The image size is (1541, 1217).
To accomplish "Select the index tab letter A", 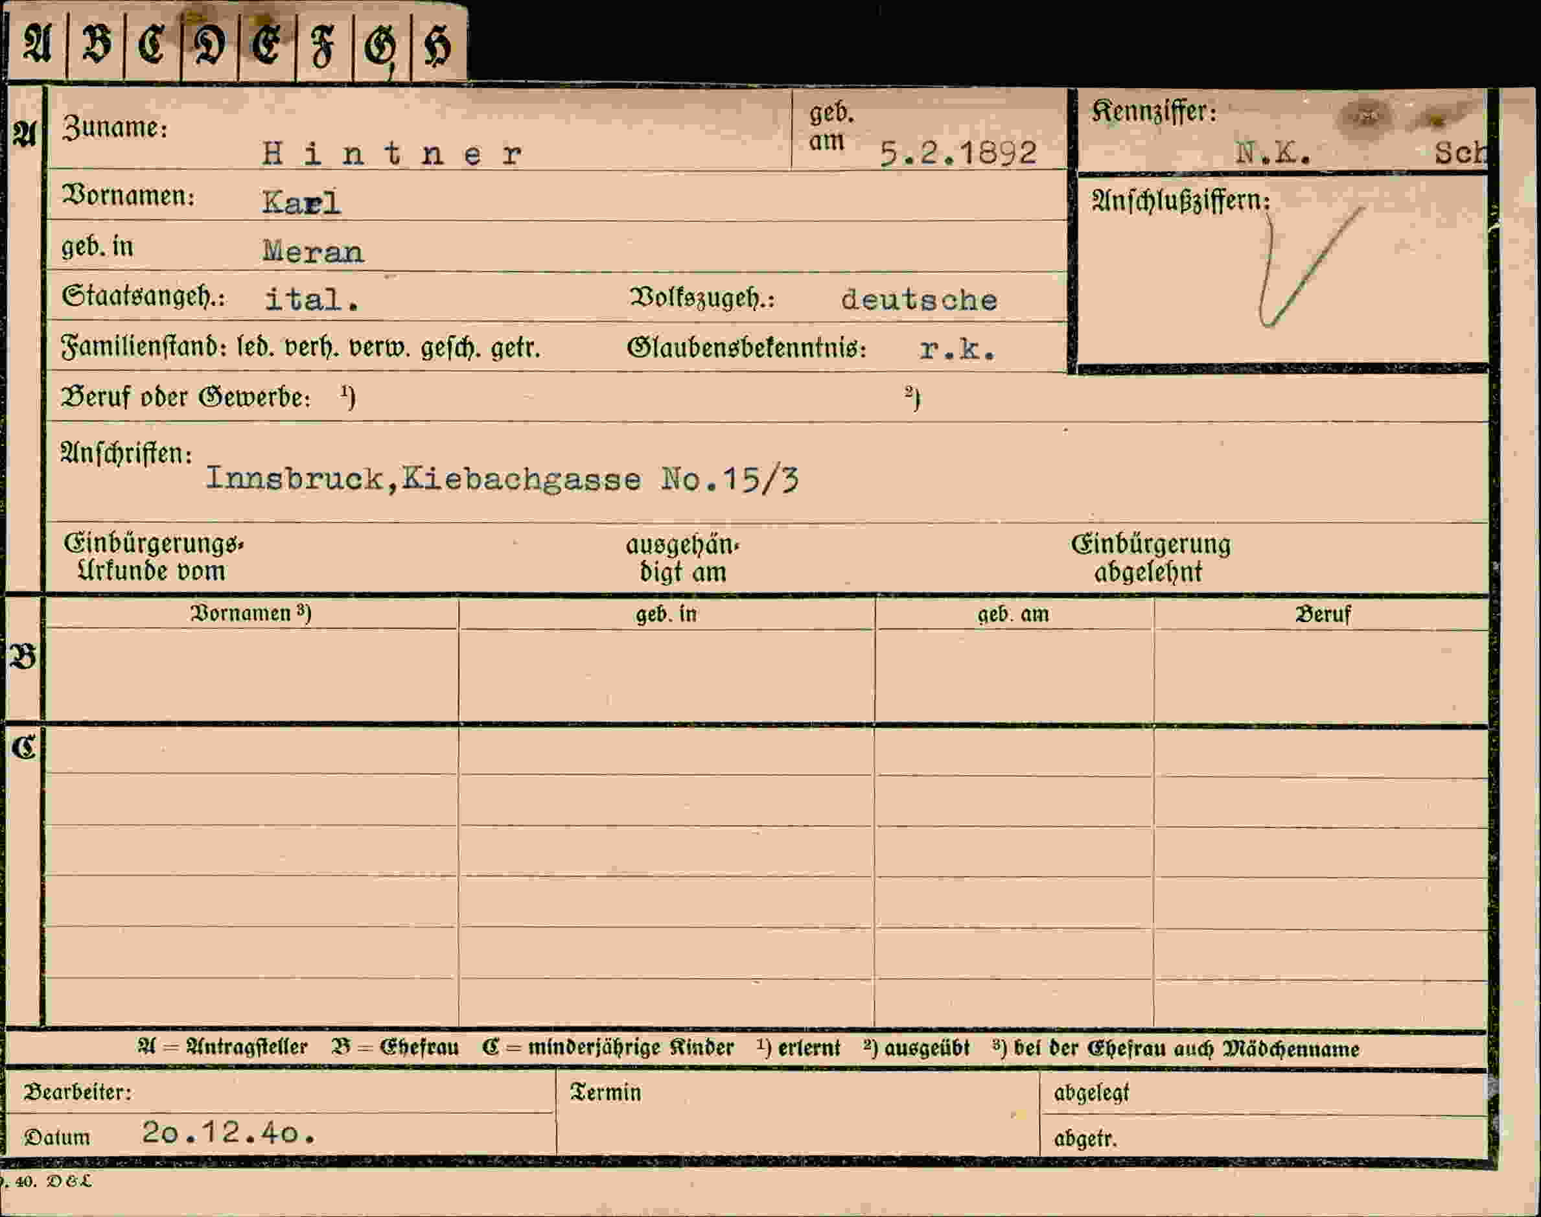I will (x=37, y=44).
